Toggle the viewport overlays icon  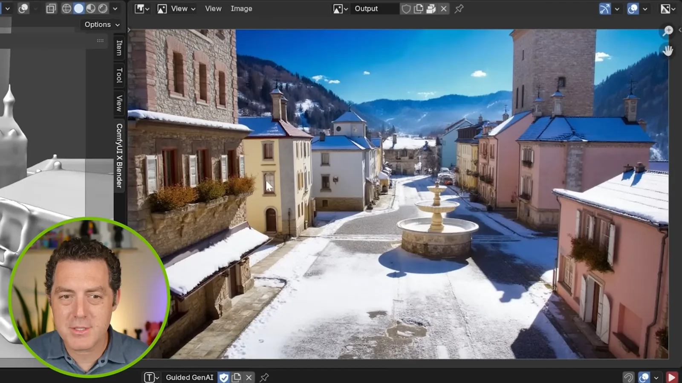23,9
